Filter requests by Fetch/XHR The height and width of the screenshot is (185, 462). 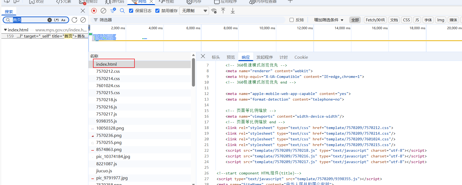(375, 20)
